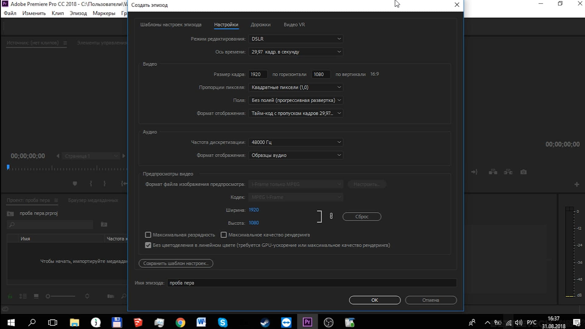Open Steam from the taskbar
This screenshot has width=585, height=329.
click(265, 322)
